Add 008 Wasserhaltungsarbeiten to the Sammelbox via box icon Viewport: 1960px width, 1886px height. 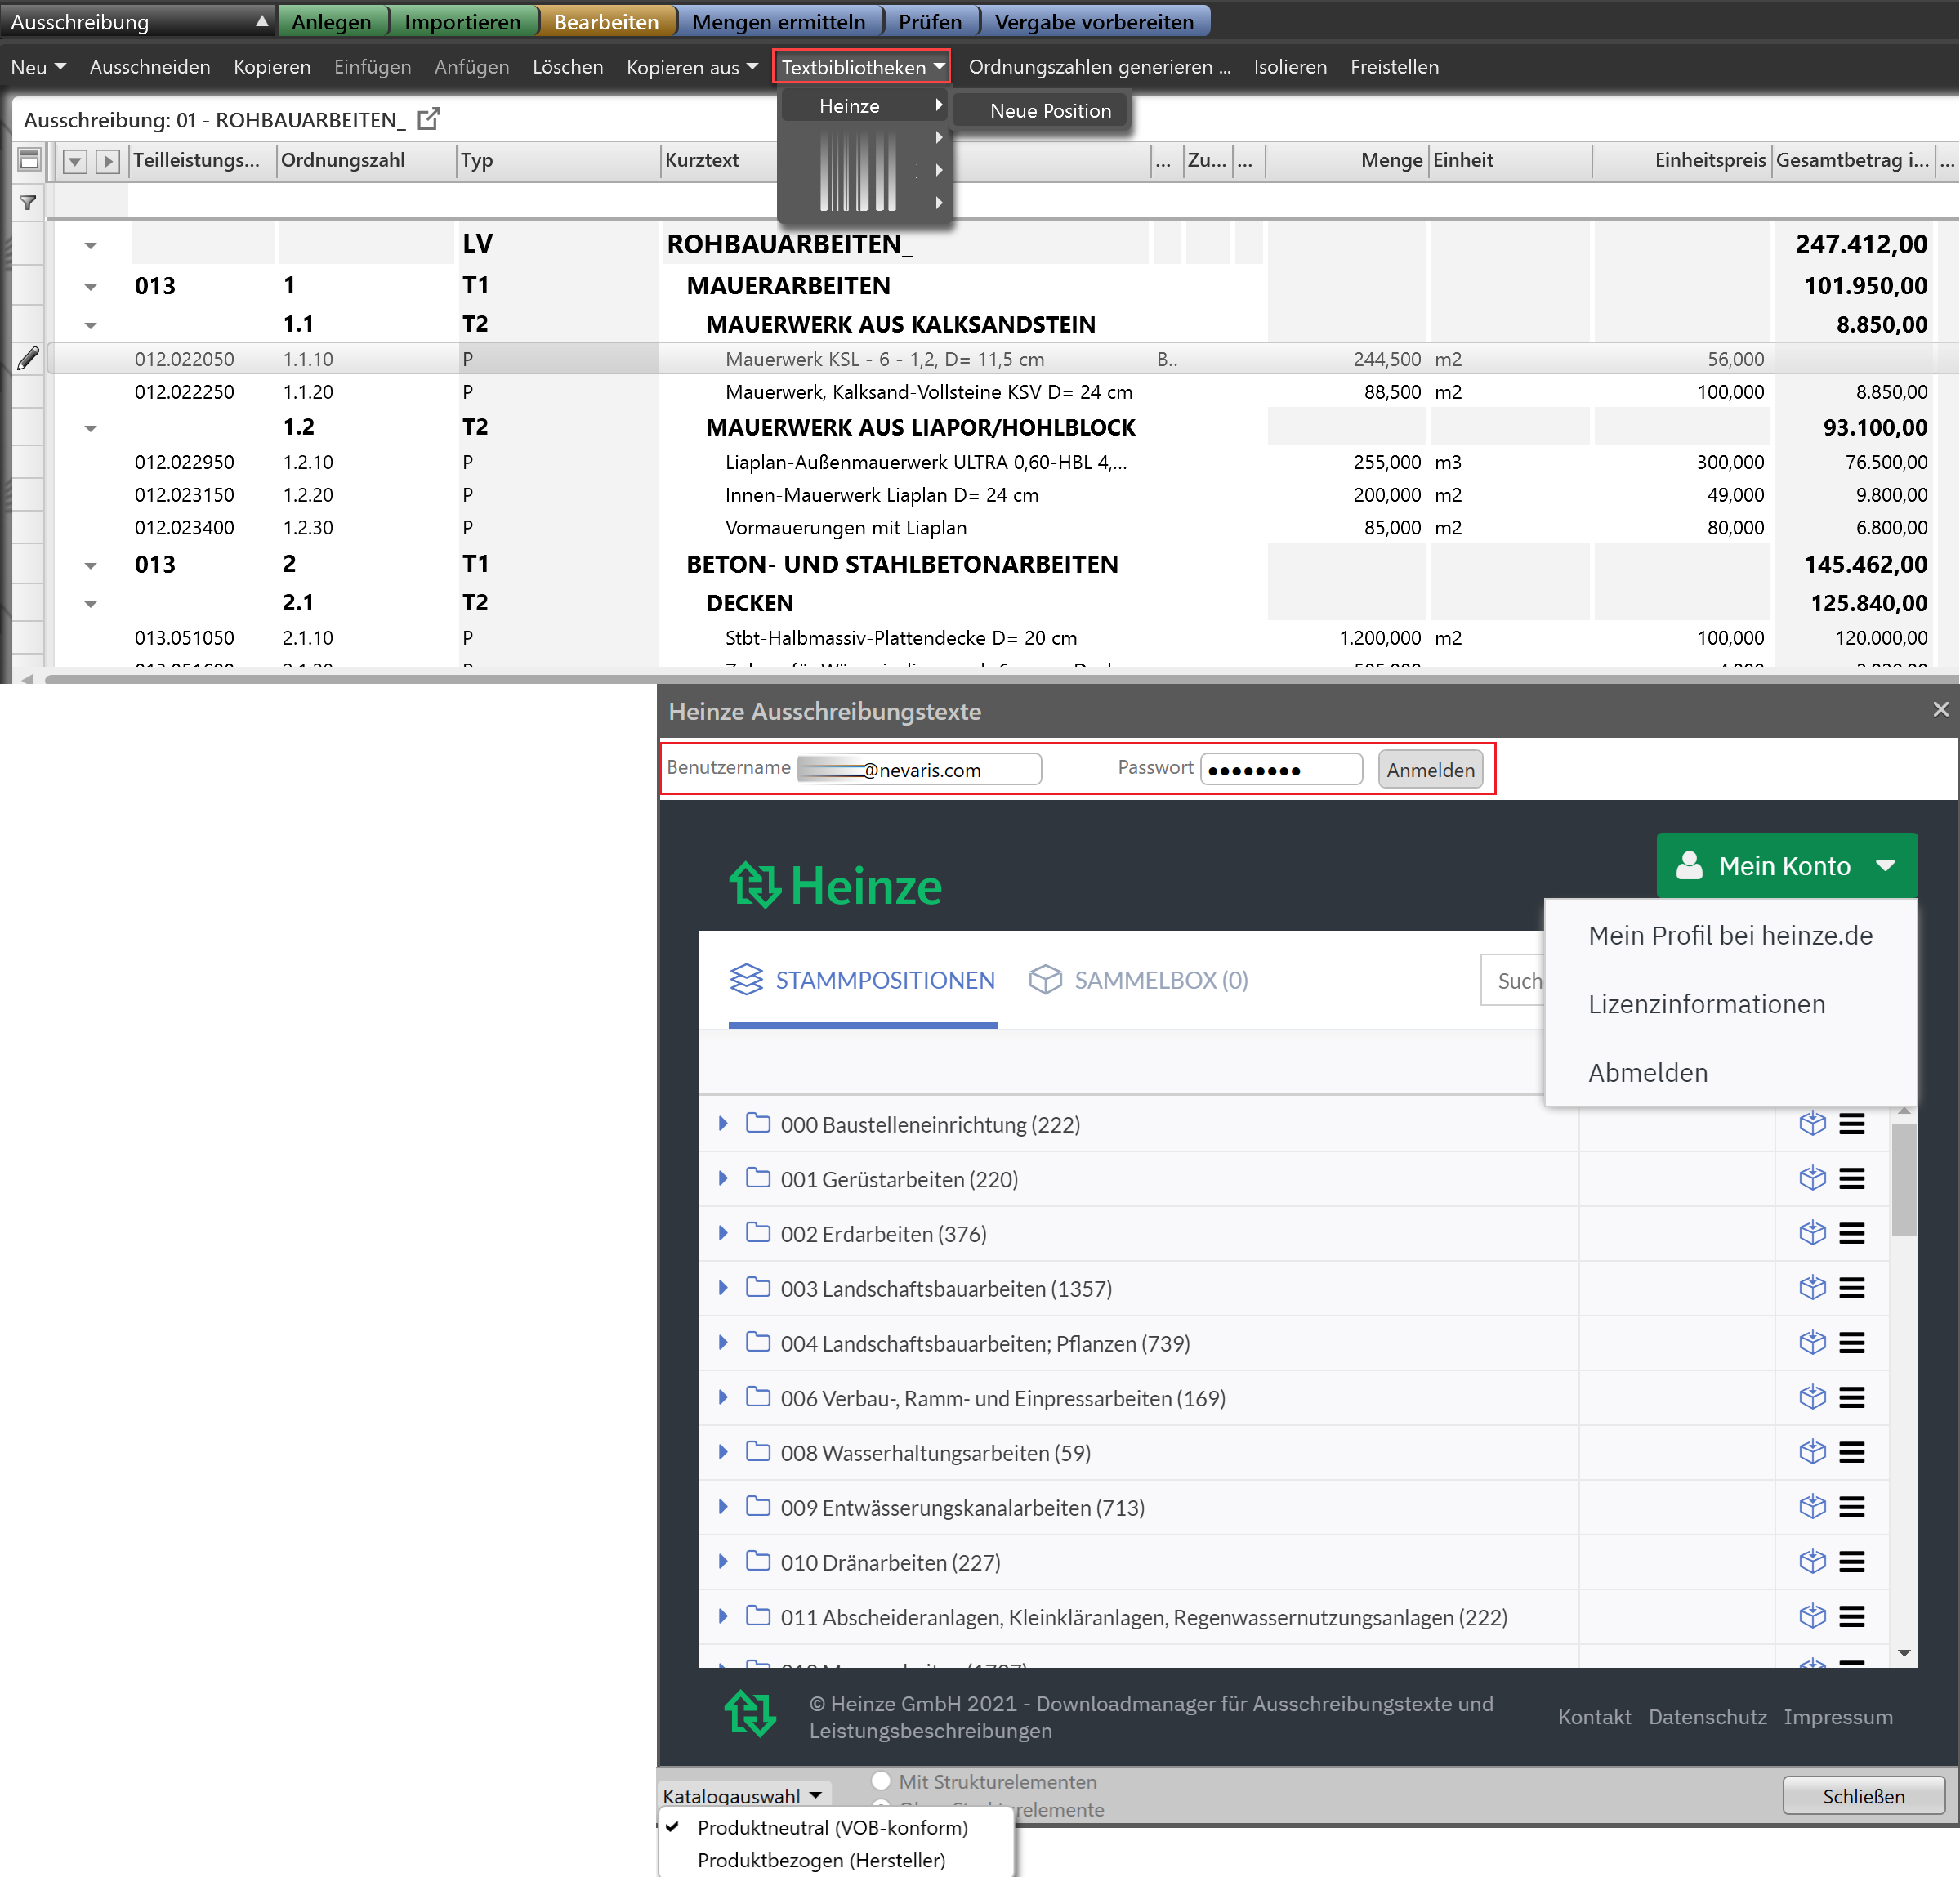(1812, 1453)
